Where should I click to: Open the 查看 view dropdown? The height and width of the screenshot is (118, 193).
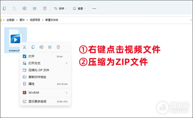tap(79, 9)
